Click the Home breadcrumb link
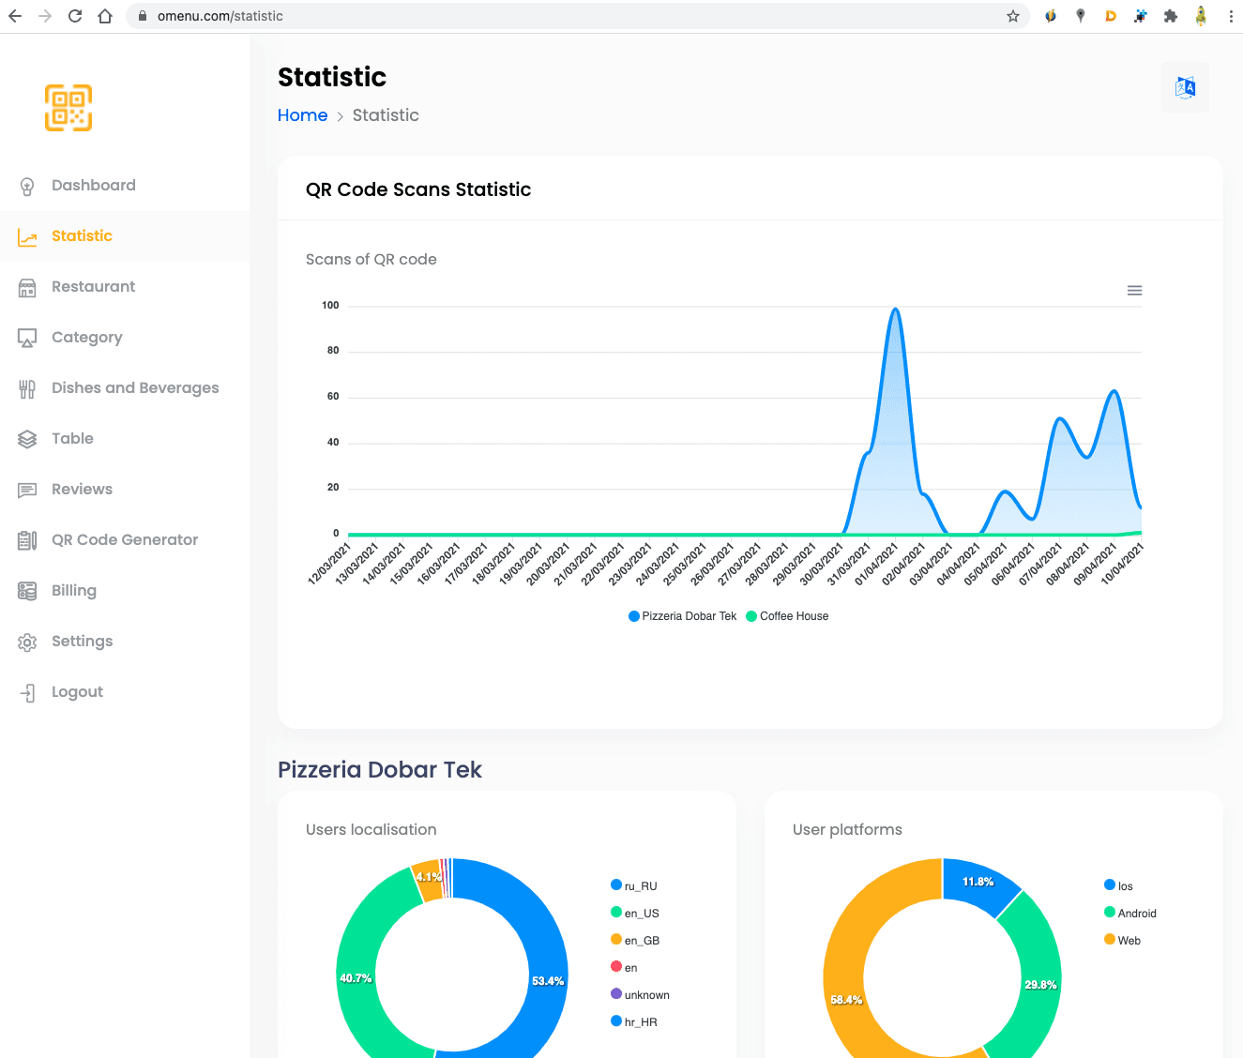The height and width of the screenshot is (1058, 1243). (302, 115)
